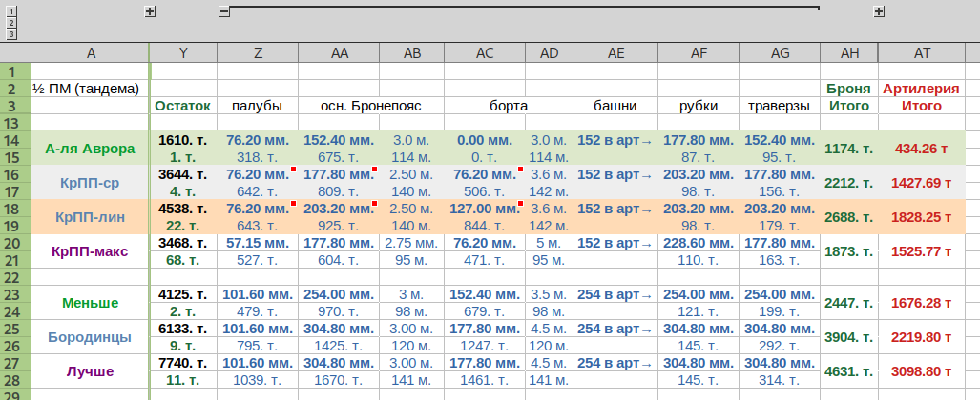
Task: Select column Z header
Action: [259, 53]
